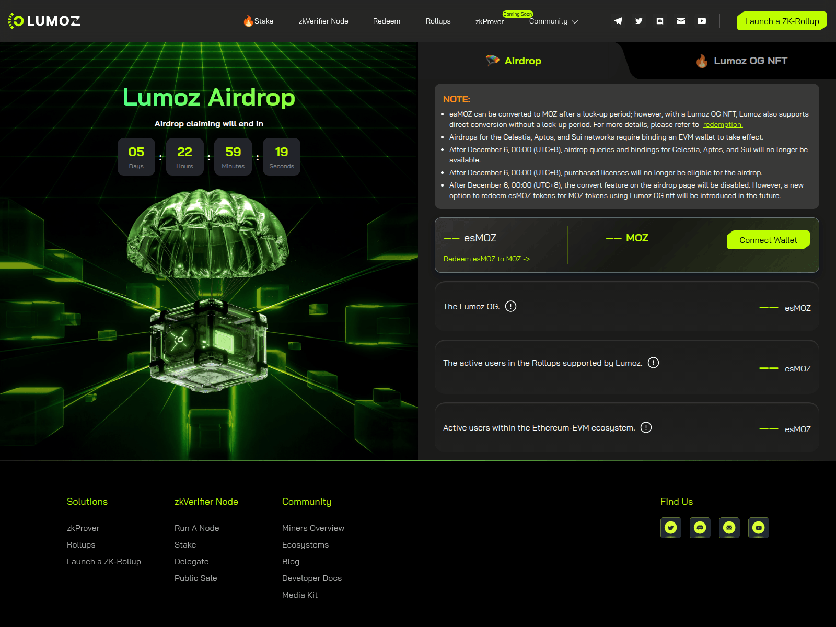Open the Discord icon in the header
This screenshot has width=836, height=627.
pos(660,21)
